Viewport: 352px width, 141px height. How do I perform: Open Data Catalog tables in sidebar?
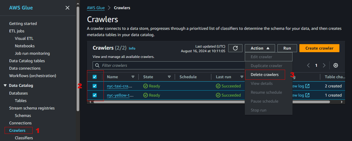click(27, 61)
